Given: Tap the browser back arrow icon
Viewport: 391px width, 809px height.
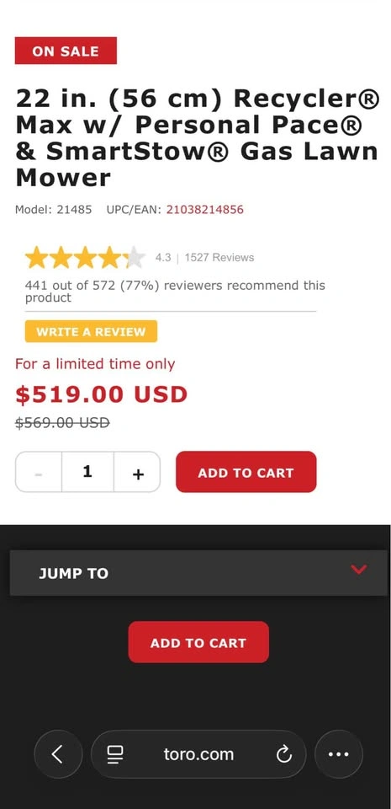Looking at the screenshot, I should pyautogui.click(x=58, y=754).
